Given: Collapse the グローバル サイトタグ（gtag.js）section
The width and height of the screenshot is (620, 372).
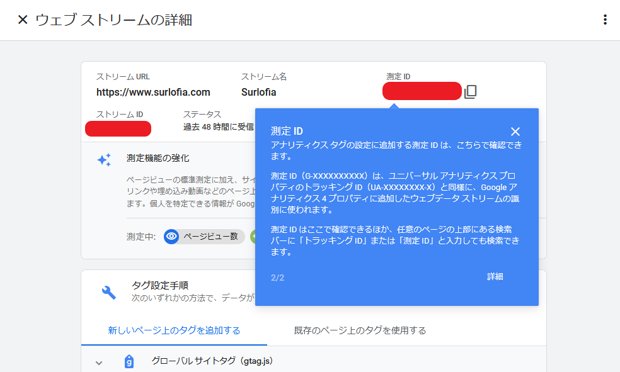Looking at the screenshot, I should coord(98,363).
